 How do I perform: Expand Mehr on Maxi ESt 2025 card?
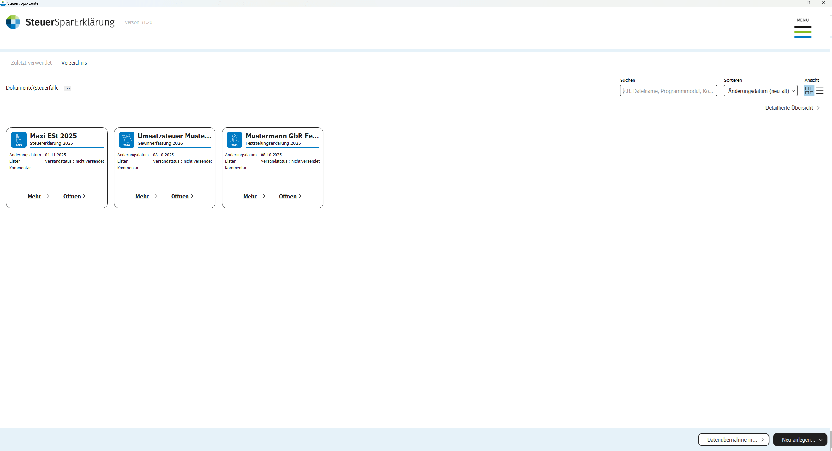coord(34,196)
